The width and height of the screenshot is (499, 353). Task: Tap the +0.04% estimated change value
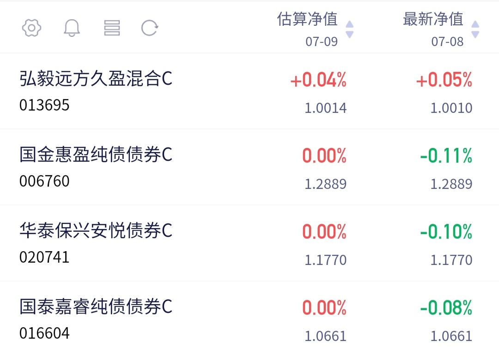click(318, 80)
